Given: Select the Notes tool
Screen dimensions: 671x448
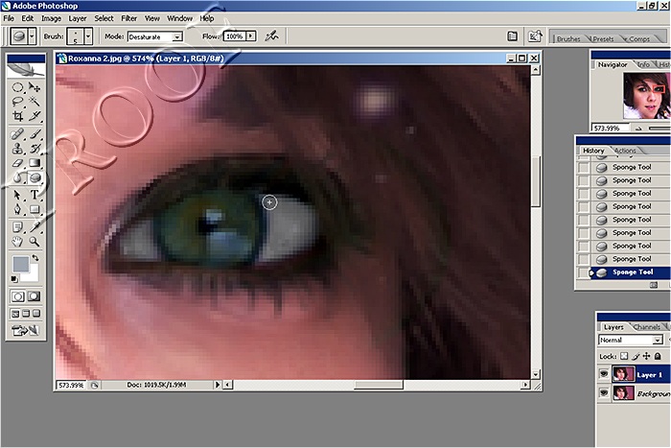Looking at the screenshot, I should tap(17, 227).
